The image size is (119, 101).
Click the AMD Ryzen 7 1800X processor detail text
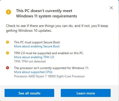[x=49, y=76]
